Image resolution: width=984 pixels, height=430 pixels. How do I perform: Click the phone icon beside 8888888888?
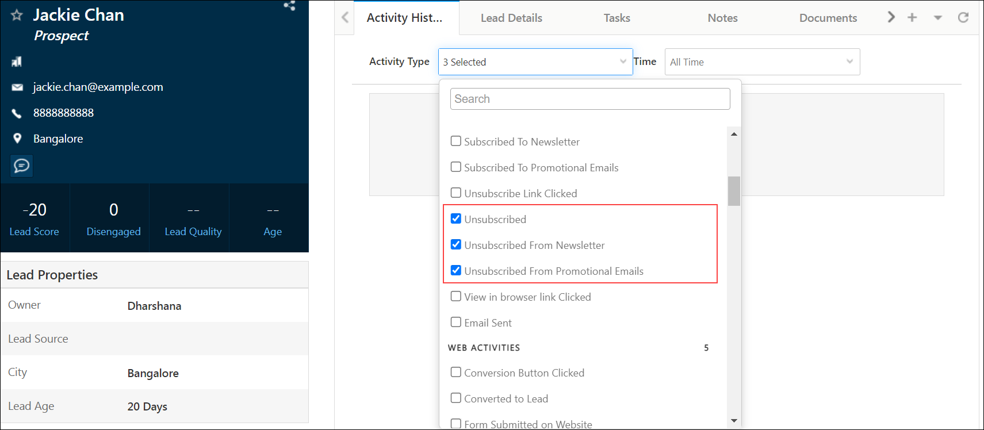point(17,113)
